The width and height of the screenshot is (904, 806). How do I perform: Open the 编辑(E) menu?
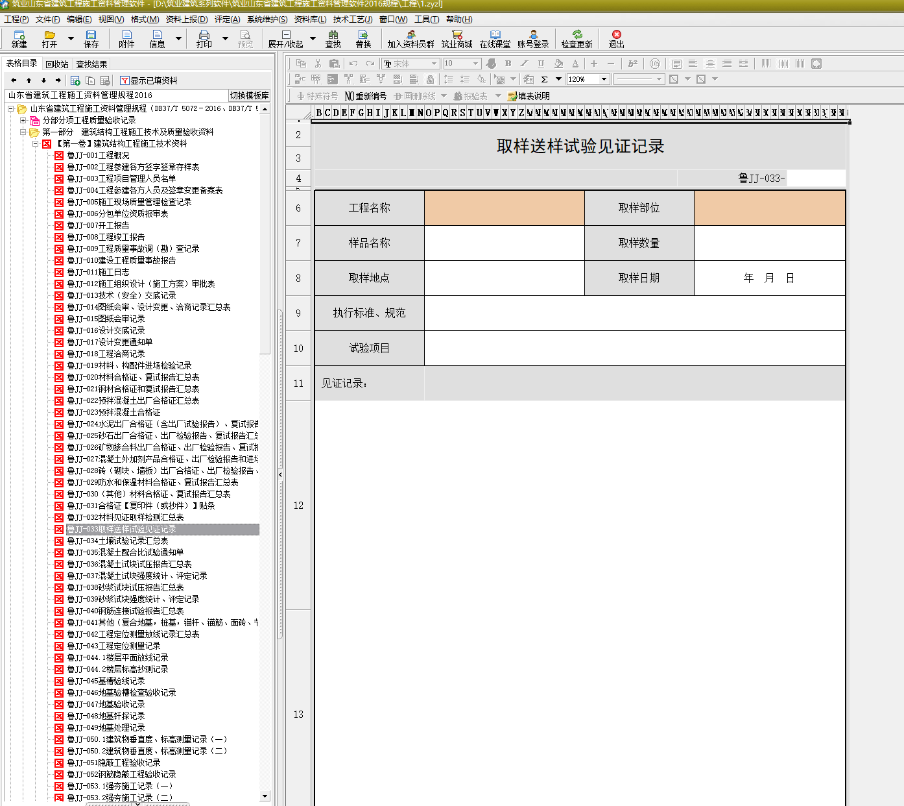coord(79,19)
